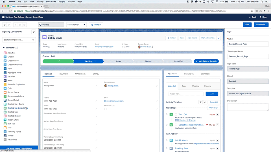Click the Refresh button
271x152 pixels.
(96, 25)
